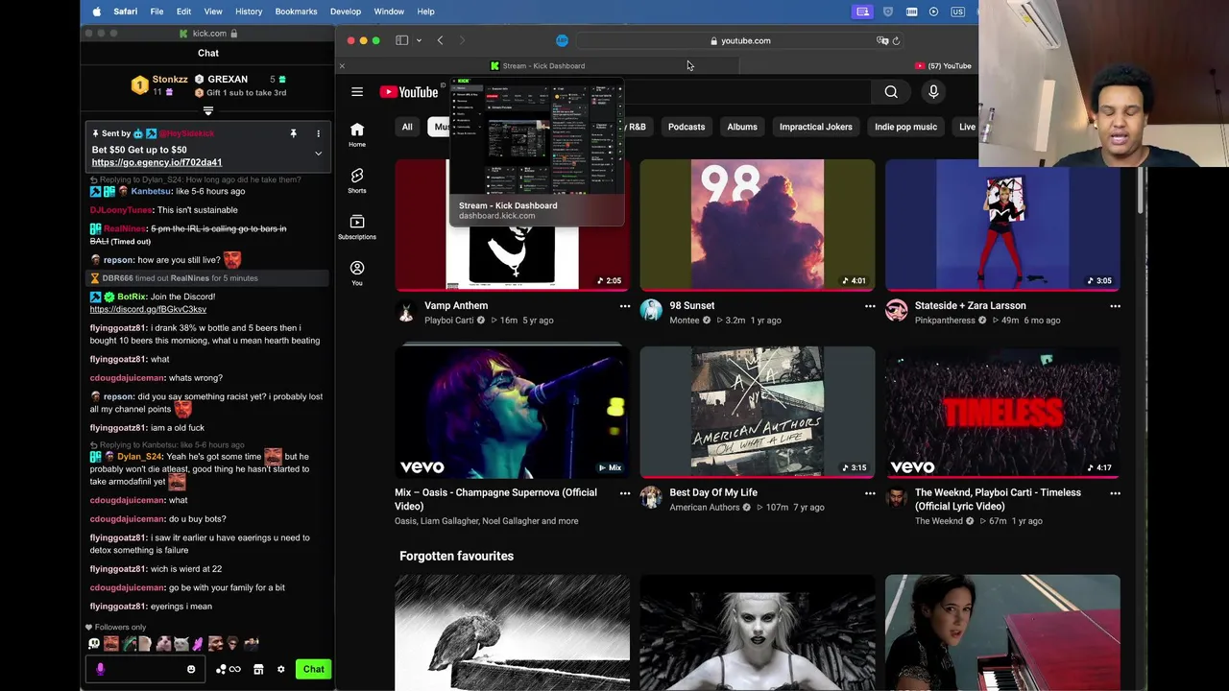This screenshot has width=1229, height=691.
Task: Play the Timeless lyric video thumbnail
Action: click(x=1002, y=412)
